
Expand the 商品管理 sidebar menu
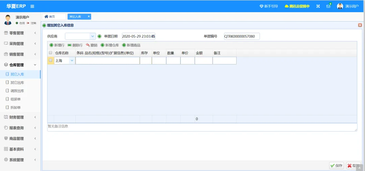tap(20, 139)
